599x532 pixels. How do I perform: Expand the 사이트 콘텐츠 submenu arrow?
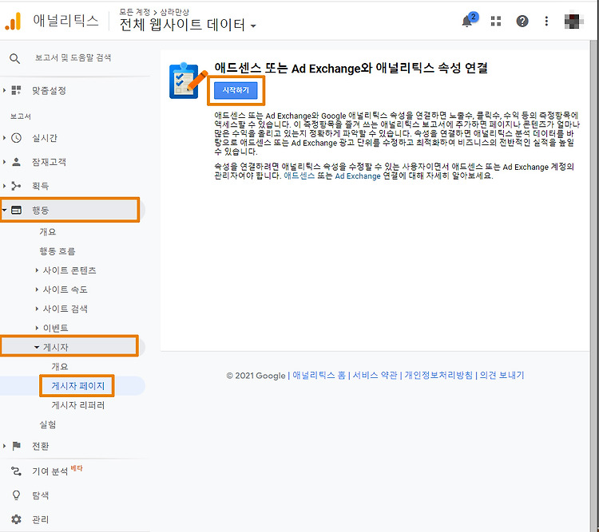[x=37, y=270]
